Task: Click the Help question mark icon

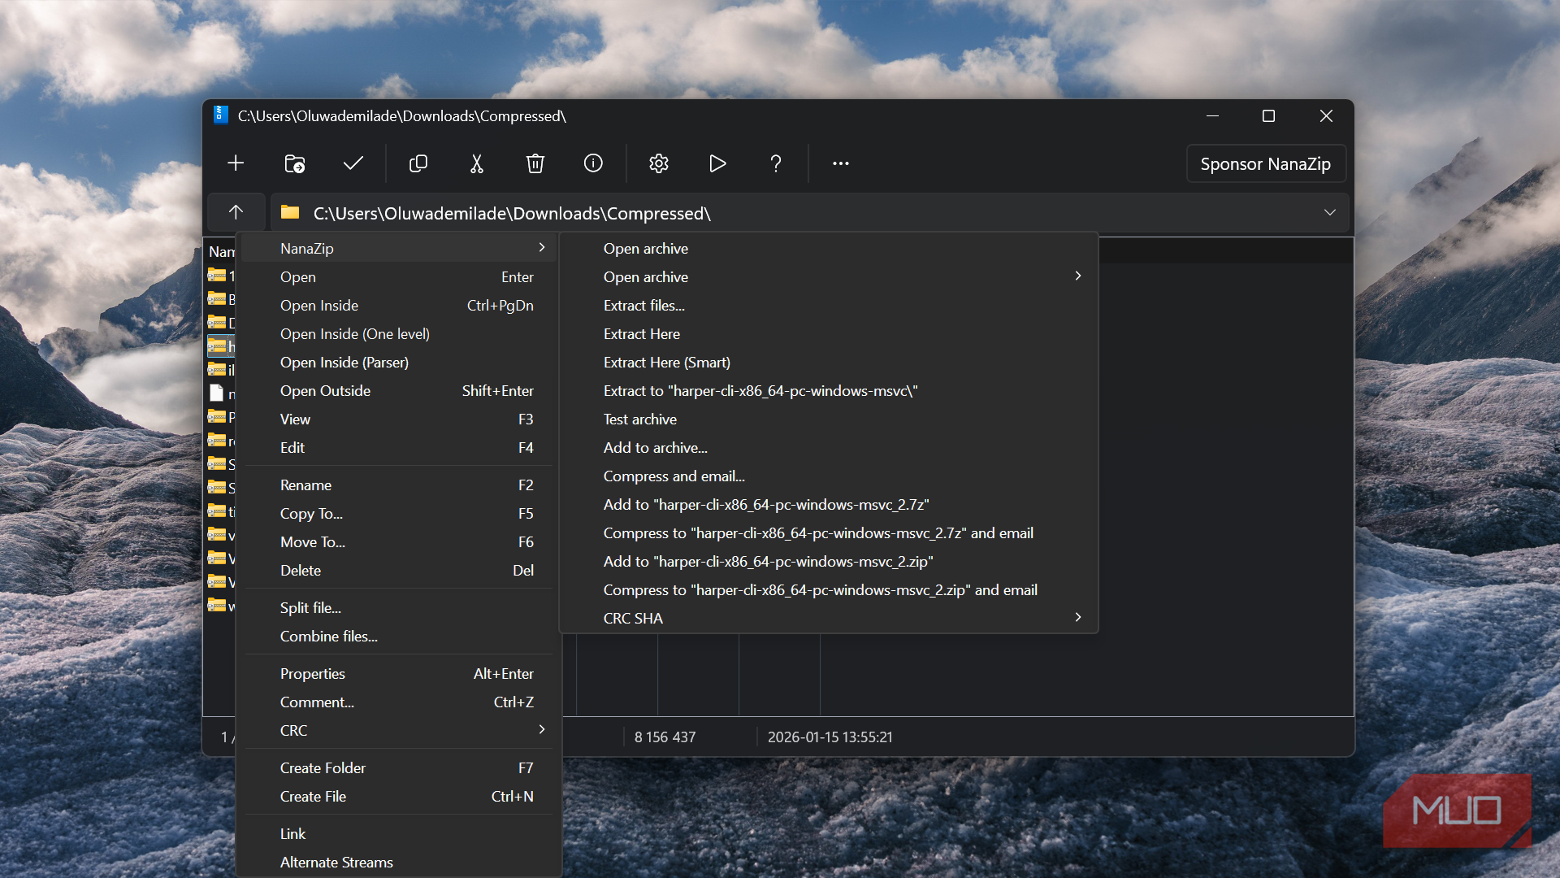Action: point(776,163)
